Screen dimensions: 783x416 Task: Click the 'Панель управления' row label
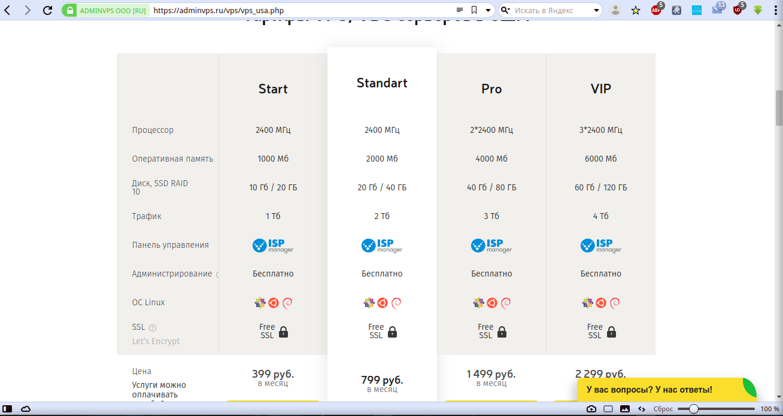tap(171, 245)
